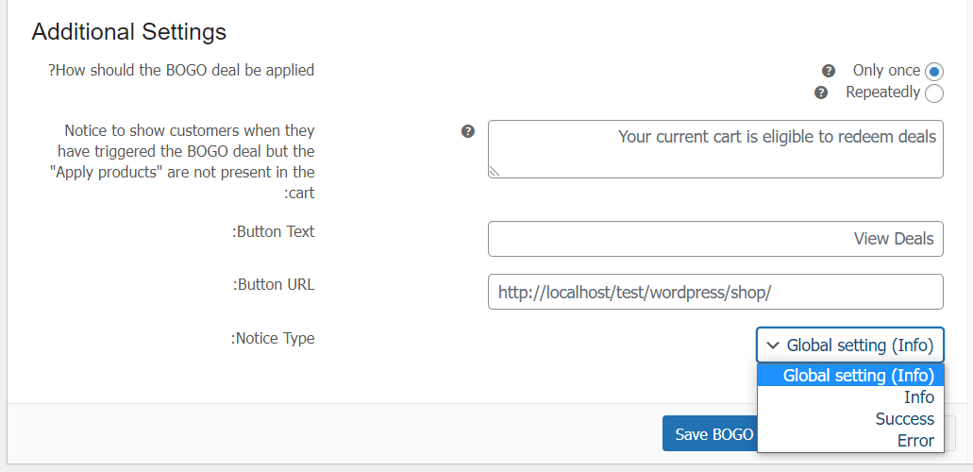Open help tooltip beside Repeatedly option
The width and height of the screenshot is (973, 472).
(821, 93)
